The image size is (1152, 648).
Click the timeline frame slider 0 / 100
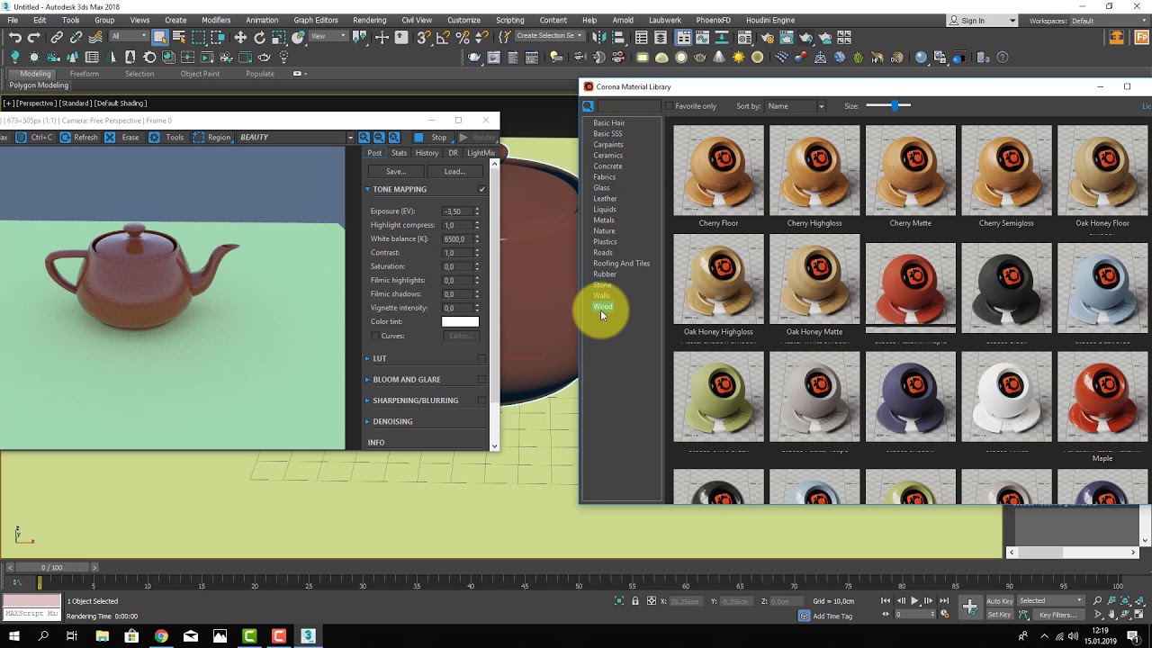tap(52, 568)
